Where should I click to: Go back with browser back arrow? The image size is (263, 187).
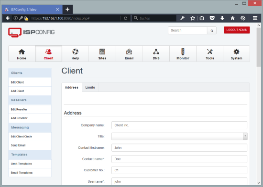8,18
